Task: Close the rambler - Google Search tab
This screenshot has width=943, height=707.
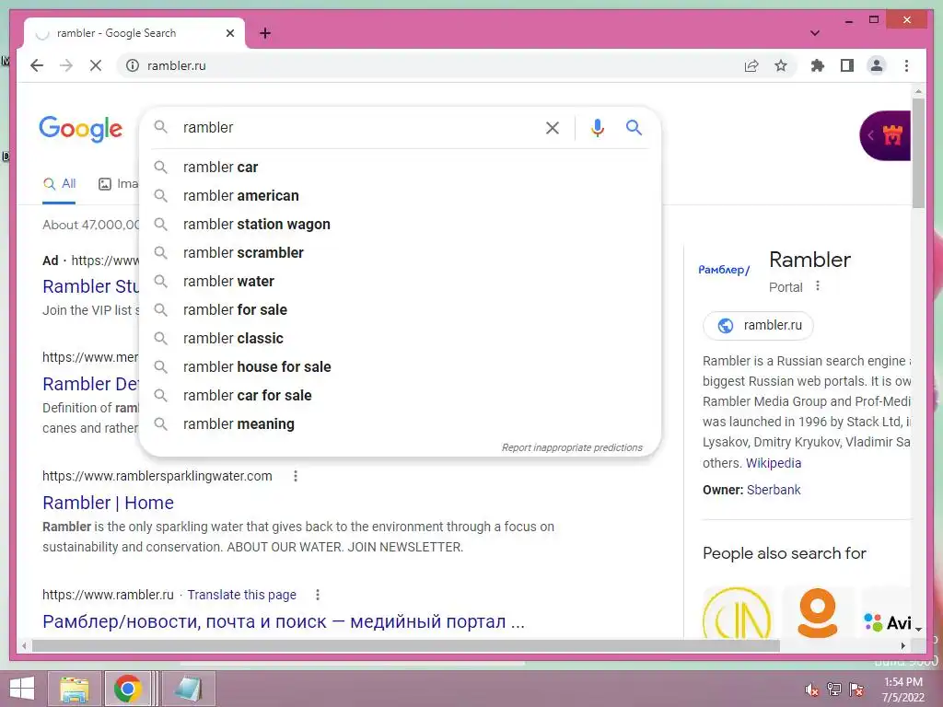Action: coord(229,34)
